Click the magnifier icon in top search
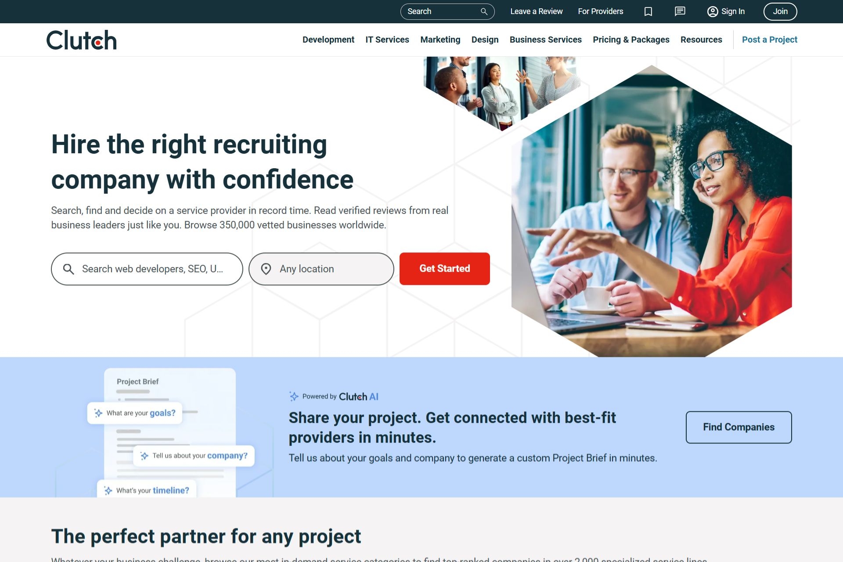843x562 pixels. (484, 11)
